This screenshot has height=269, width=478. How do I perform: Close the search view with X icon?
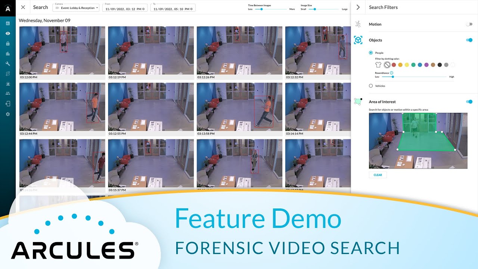23,7
